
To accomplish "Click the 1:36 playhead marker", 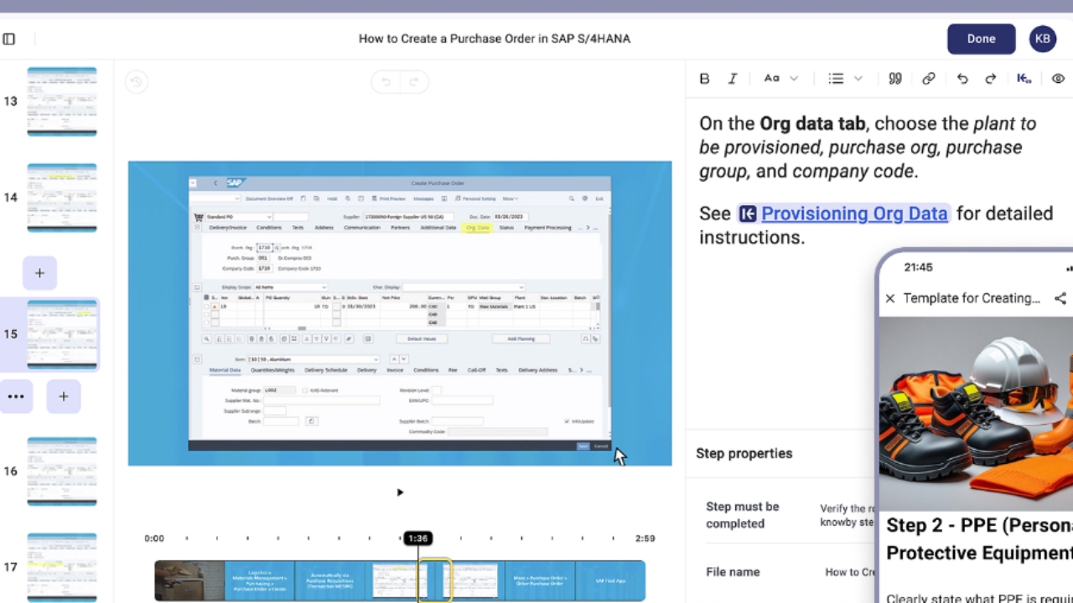I will (x=417, y=539).
